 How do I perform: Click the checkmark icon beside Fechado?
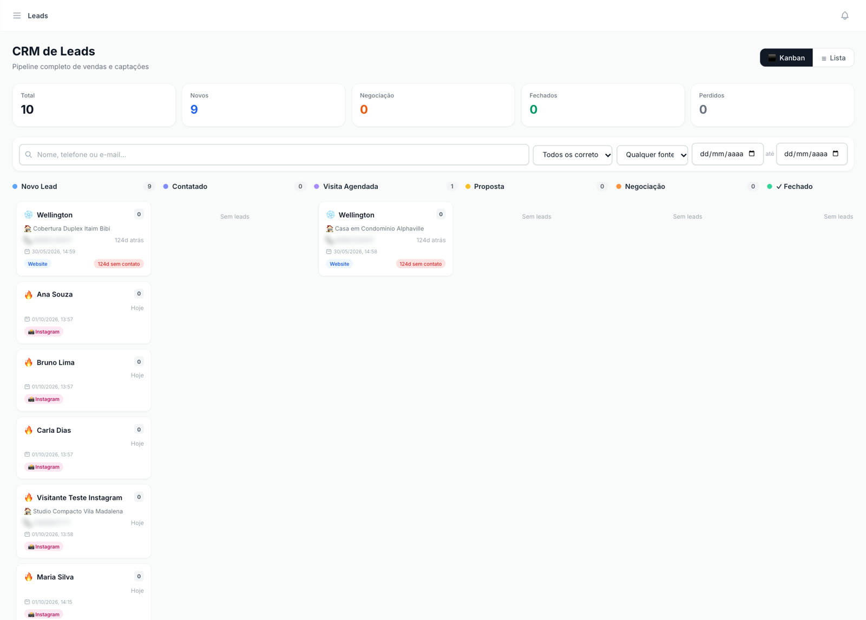pyautogui.click(x=779, y=187)
